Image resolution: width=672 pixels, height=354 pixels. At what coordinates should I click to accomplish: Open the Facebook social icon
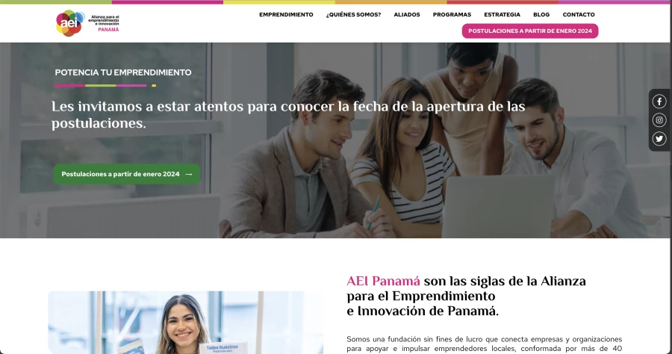[659, 102]
